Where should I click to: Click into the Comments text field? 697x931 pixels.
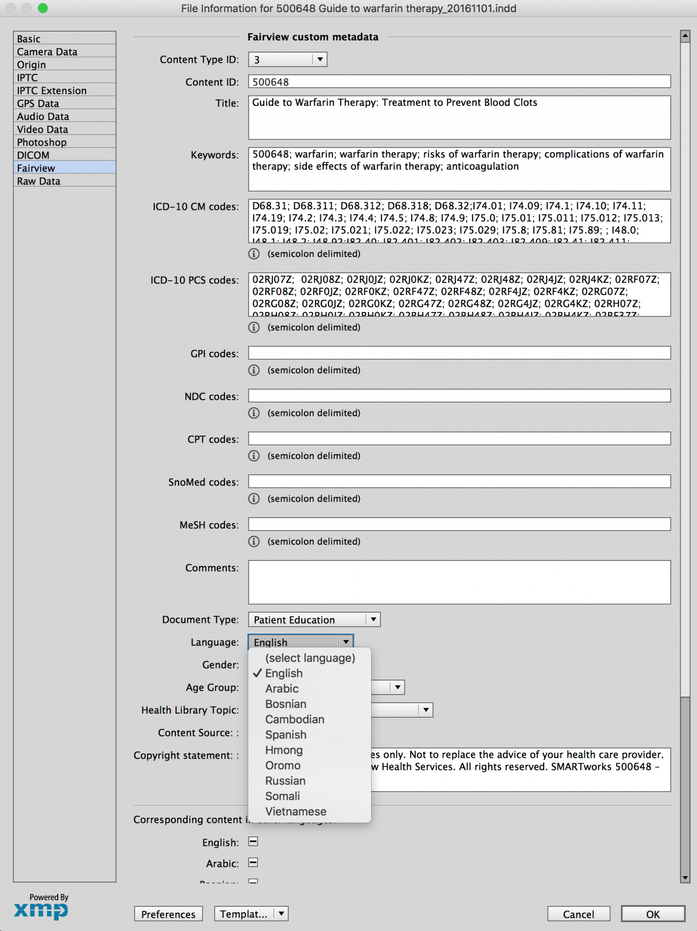click(459, 582)
